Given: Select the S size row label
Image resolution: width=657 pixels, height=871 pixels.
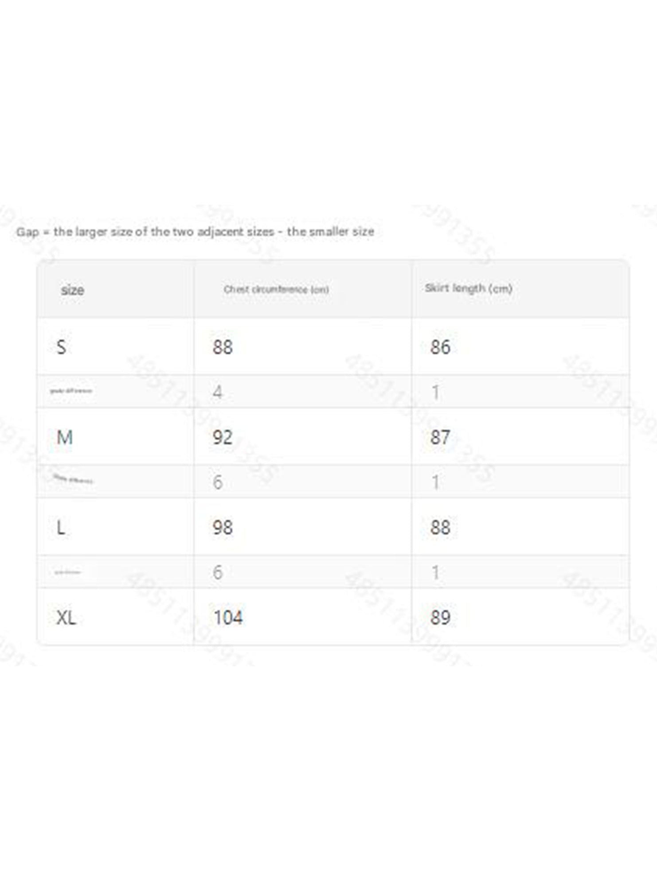Looking at the screenshot, I should click(62, 347).
